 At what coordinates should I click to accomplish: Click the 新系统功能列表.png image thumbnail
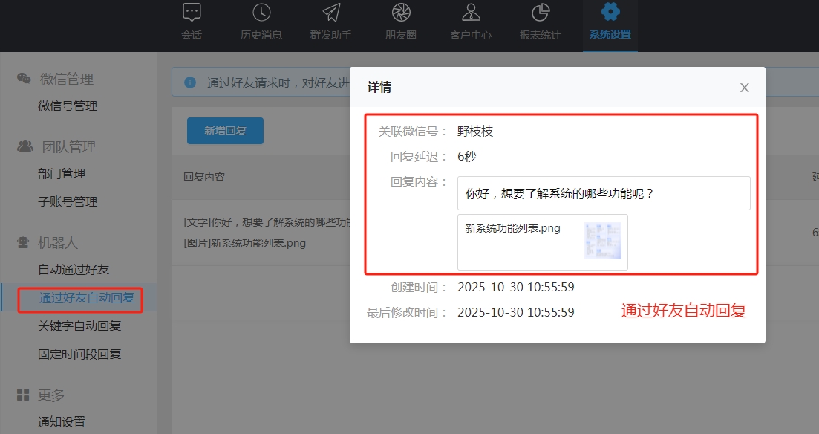coord(602,241)
